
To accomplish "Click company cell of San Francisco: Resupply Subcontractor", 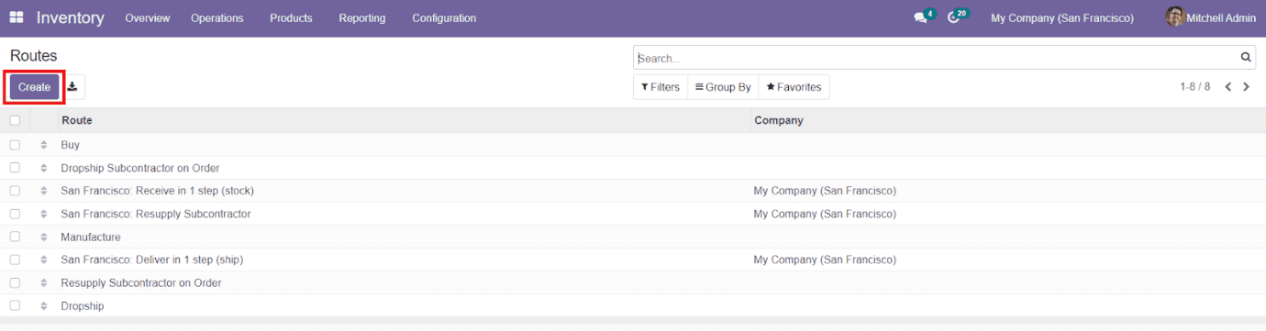I will tap(825, 214).
